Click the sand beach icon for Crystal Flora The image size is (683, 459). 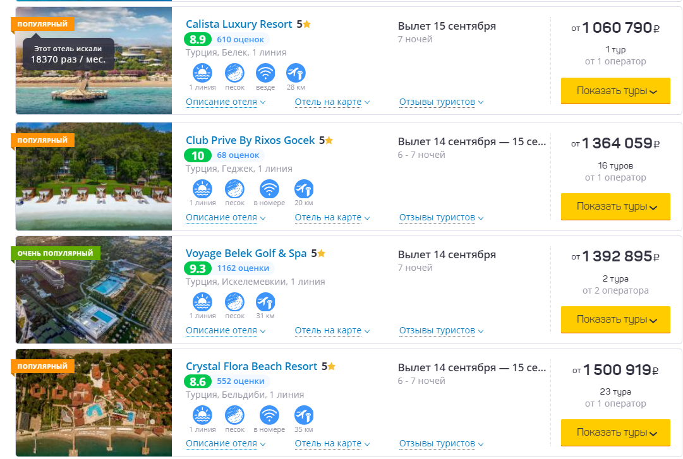tap(235, 415)
